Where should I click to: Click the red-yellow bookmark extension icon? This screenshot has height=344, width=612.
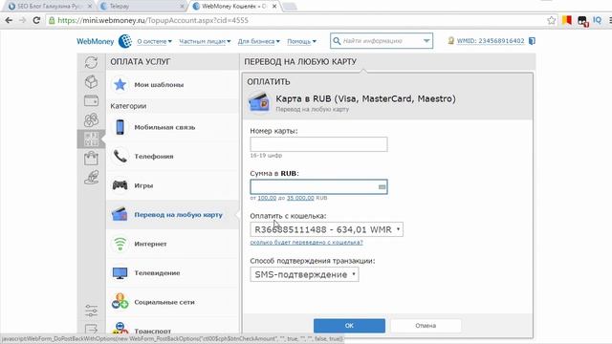pos(567,20)
